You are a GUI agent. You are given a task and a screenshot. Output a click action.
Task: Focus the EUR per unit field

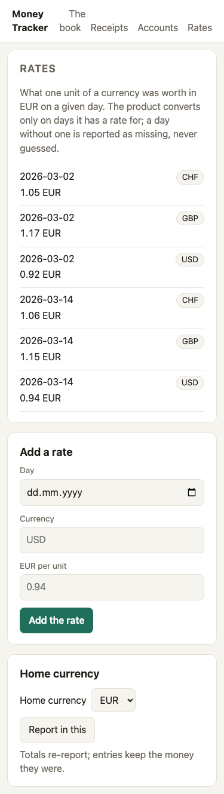tap(112, 587)
